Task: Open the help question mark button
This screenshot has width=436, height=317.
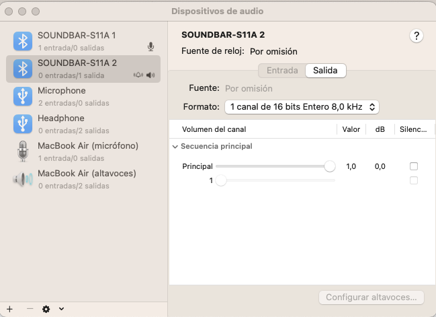Action: pyautogui.click(x=417, y=36)
